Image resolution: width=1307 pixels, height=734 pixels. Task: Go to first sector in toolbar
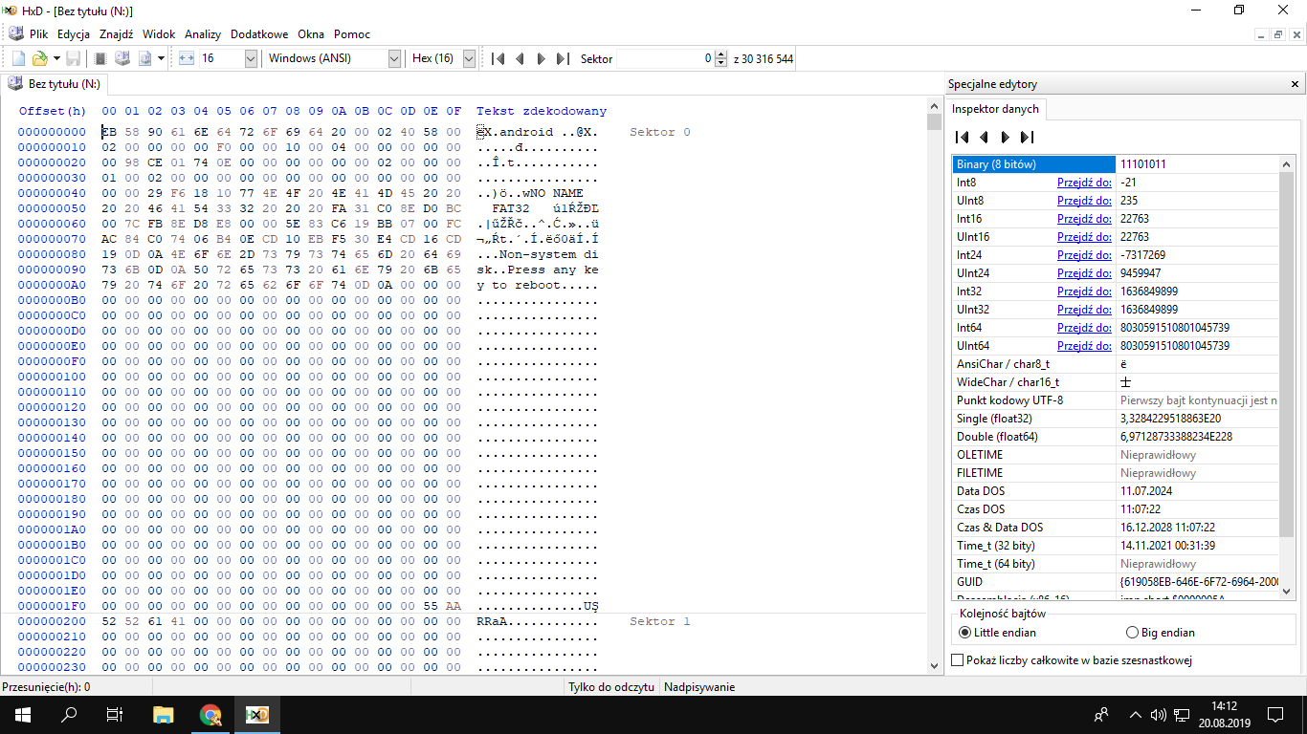click(x=498, y=58)
